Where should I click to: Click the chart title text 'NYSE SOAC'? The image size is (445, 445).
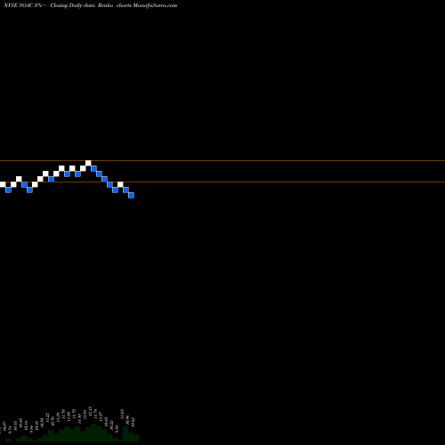pyautogui.click(x=18, y=5)
